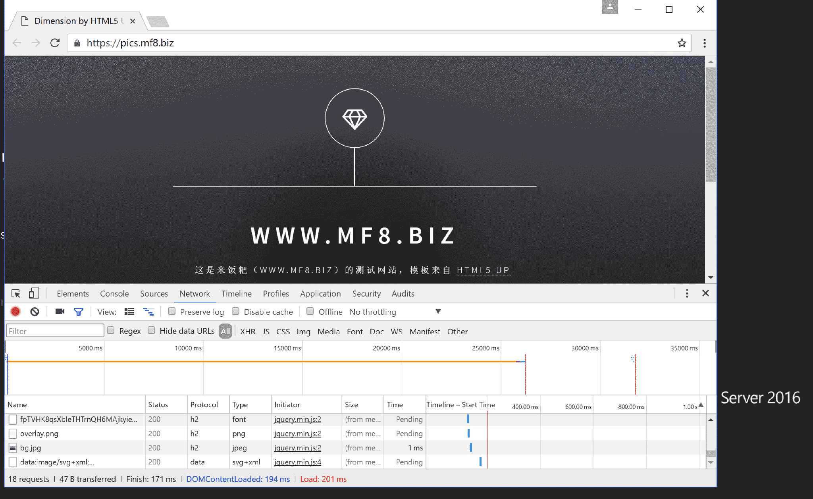Click the 25000 ms overview timeline marker

(485, 348)
